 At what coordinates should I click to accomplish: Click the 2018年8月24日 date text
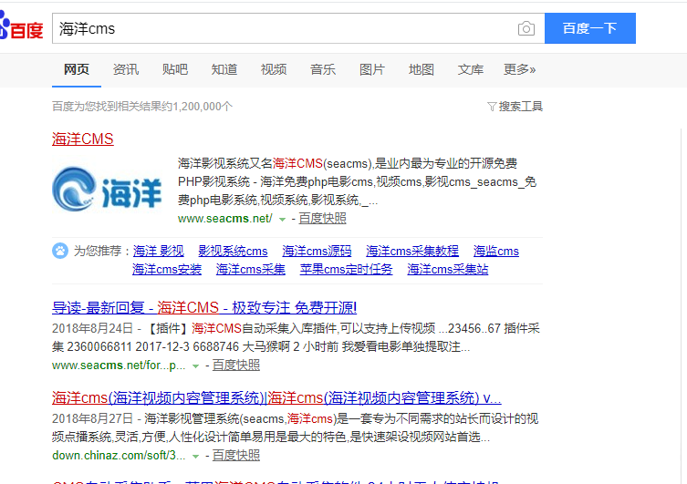92,329
